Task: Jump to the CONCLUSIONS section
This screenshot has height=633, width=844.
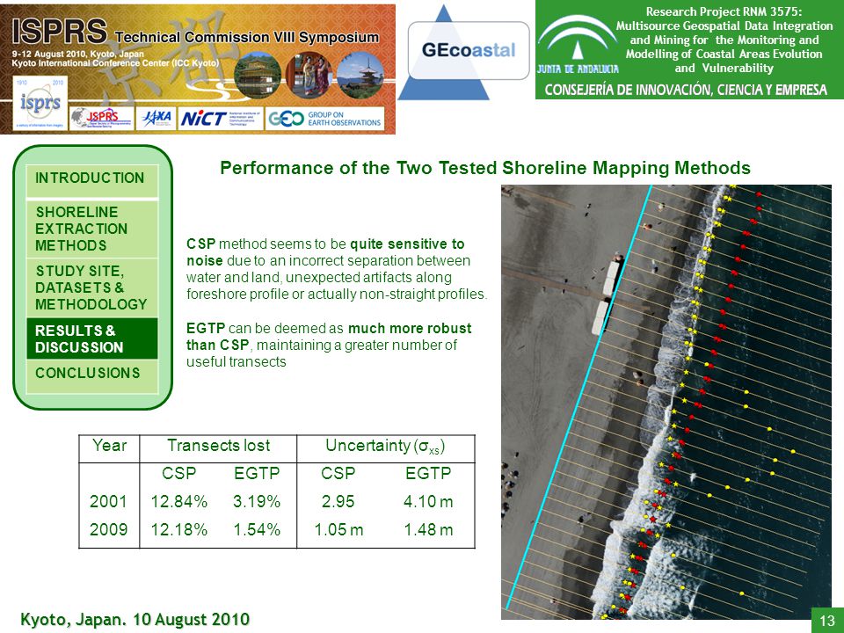Action: click(92, 375)
